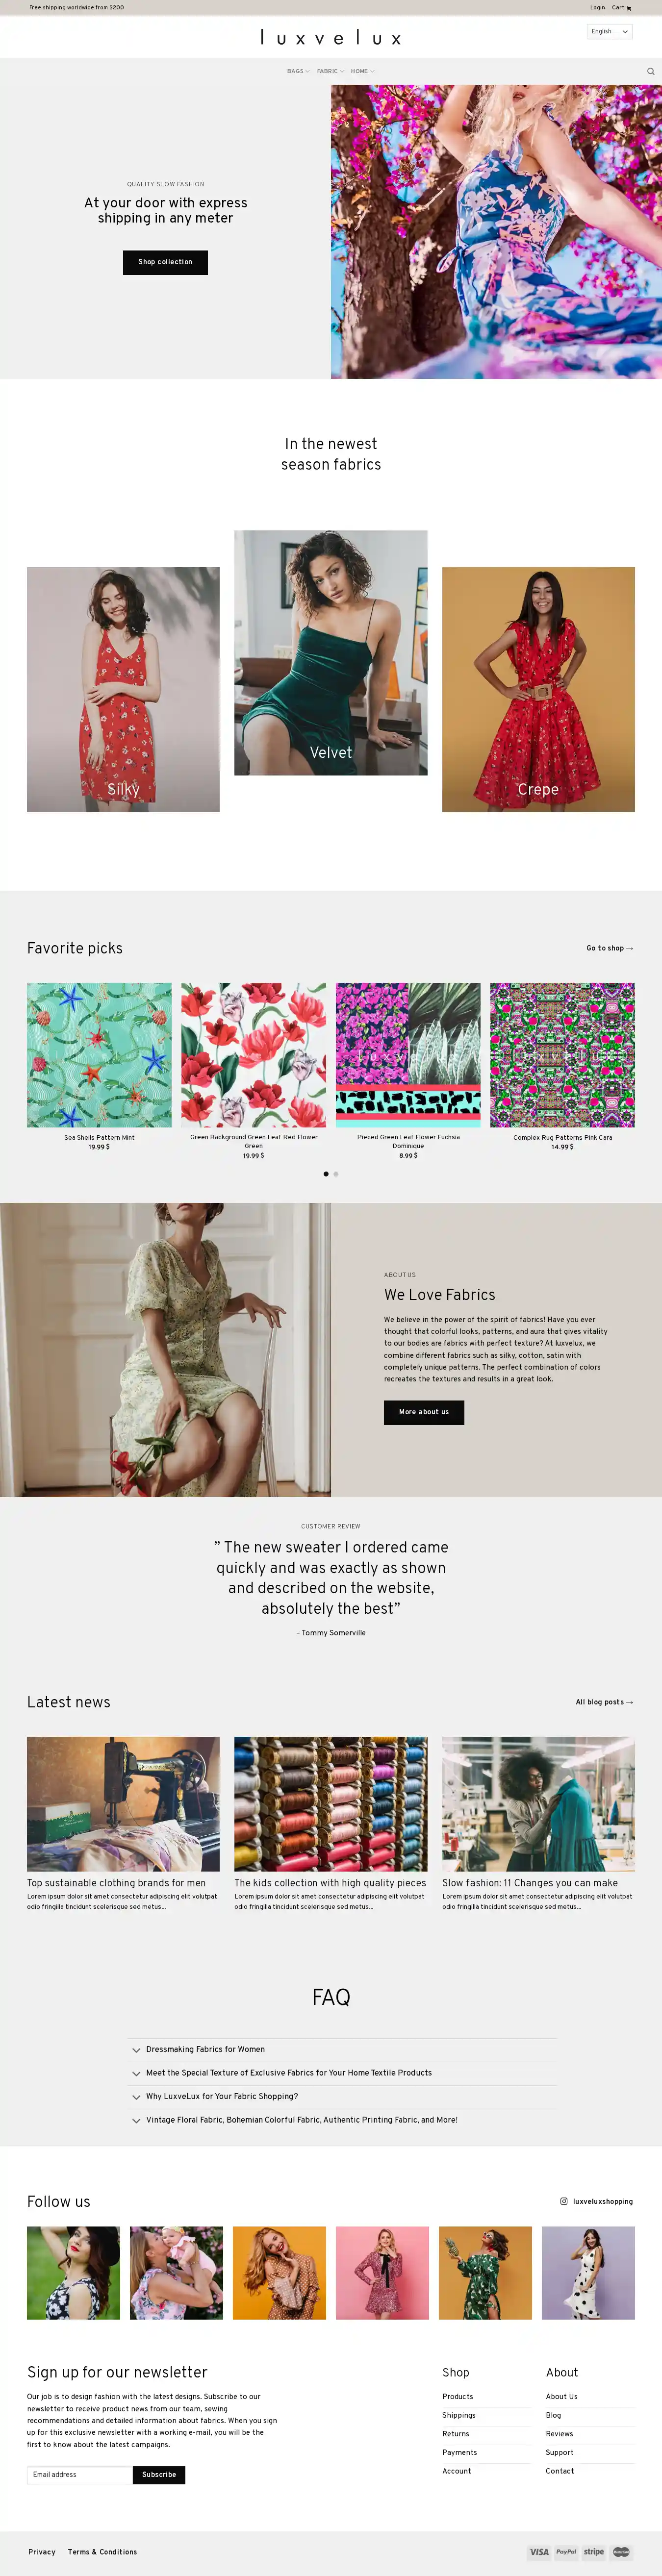
Task: Expand Dressmaking Fabrics for Women FAQ
Action: tap(342, 2049)
